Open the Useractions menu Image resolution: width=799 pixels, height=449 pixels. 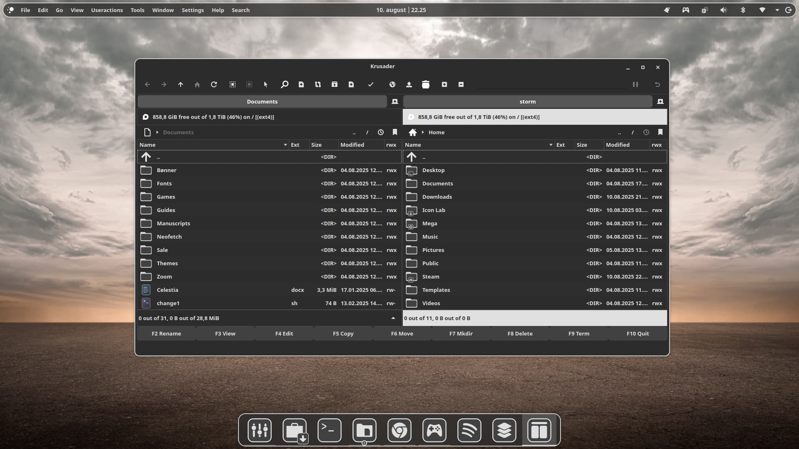point(107,10)
